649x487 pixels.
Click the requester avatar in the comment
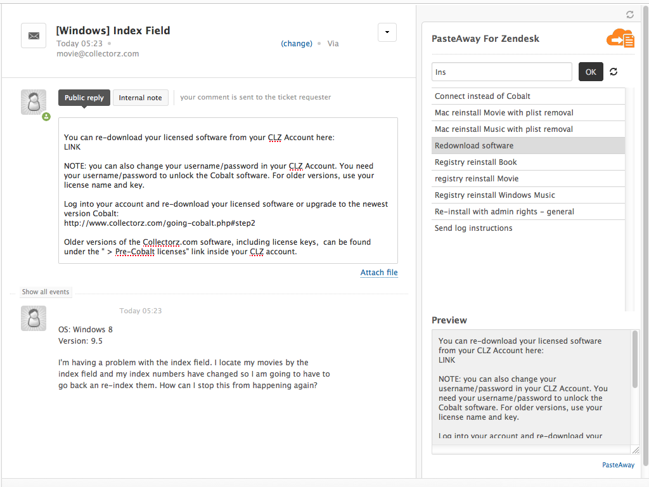click(34, 318)
